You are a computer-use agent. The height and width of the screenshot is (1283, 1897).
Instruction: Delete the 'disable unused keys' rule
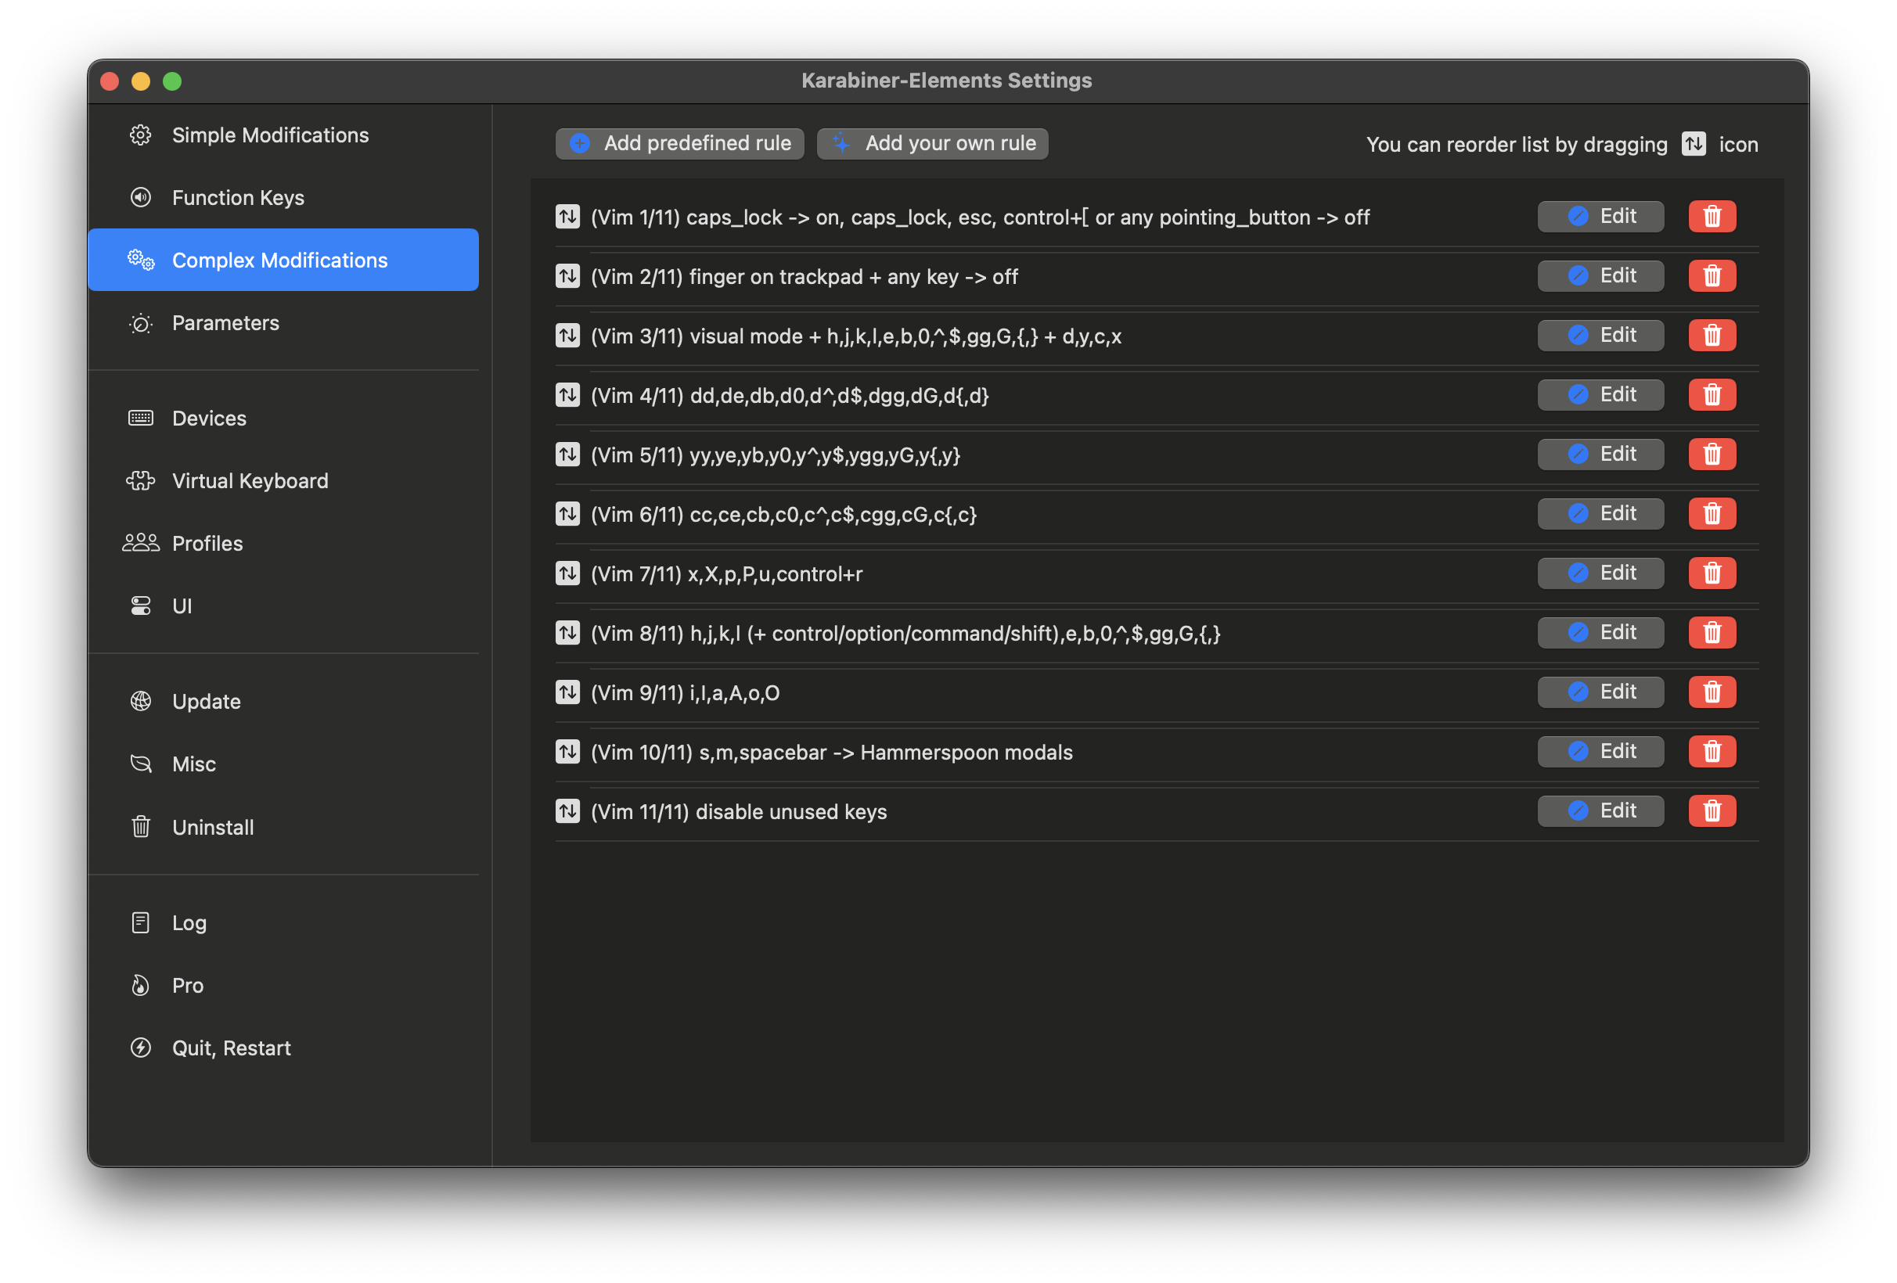[x=1712, y=810]
